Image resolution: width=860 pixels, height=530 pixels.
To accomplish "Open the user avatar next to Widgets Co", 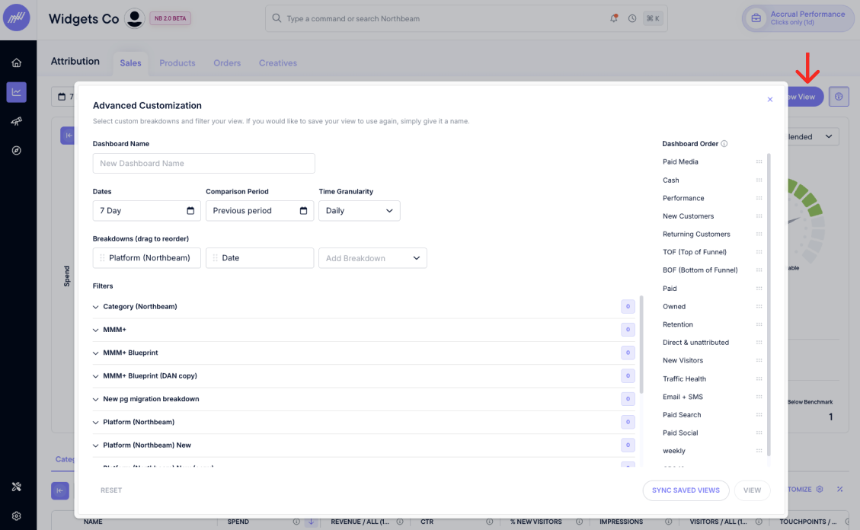I will click(134, 18).
